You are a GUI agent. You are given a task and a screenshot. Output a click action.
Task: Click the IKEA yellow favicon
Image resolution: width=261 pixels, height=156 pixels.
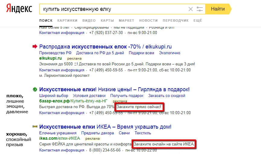coord(35,126)
